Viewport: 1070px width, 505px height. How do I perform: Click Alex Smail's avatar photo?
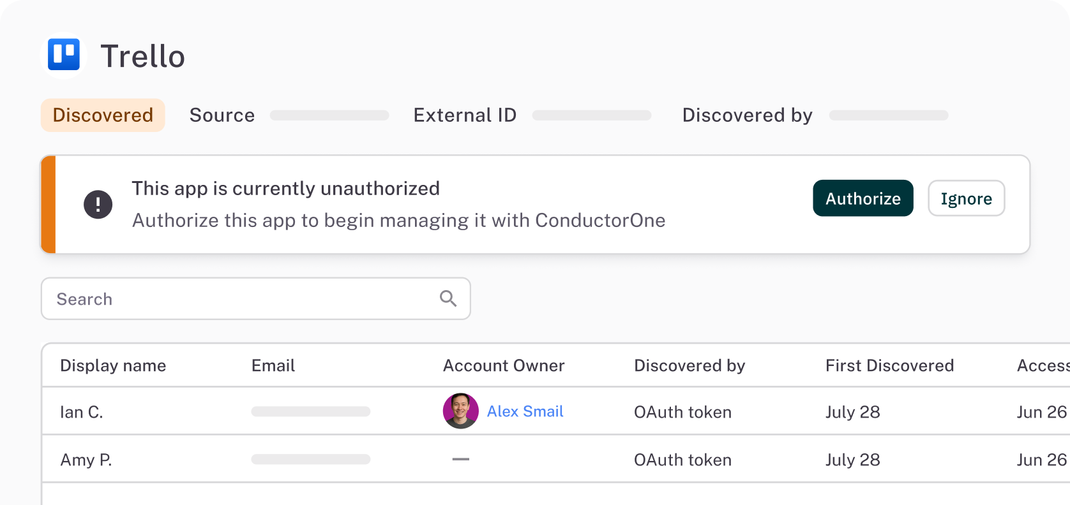click(460, 411)
